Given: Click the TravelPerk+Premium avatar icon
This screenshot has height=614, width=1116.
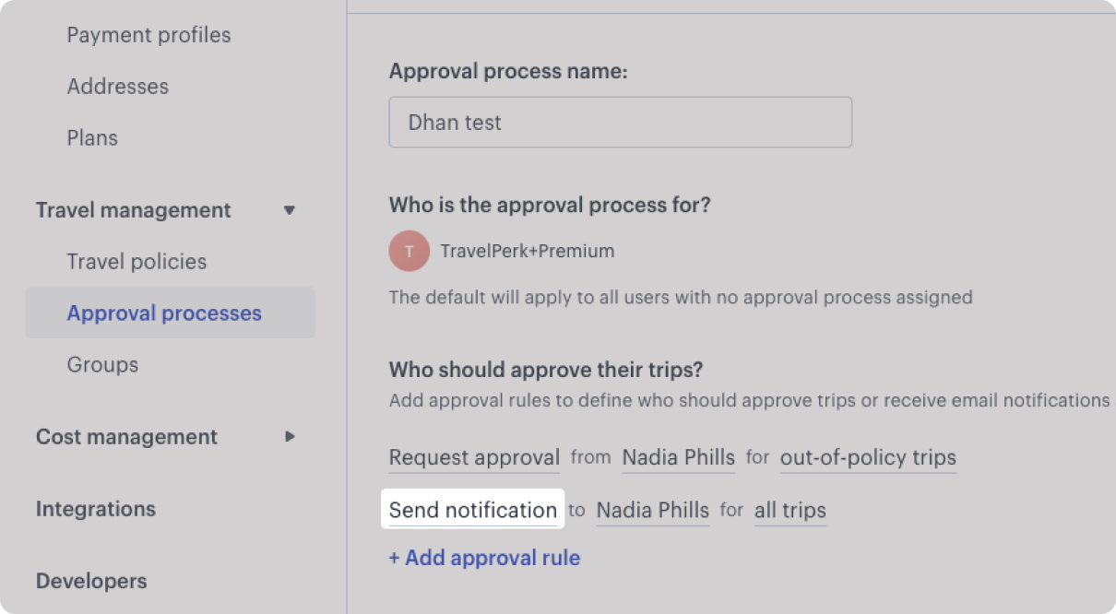Looking at the screenshot, I should tap(410, 251).
